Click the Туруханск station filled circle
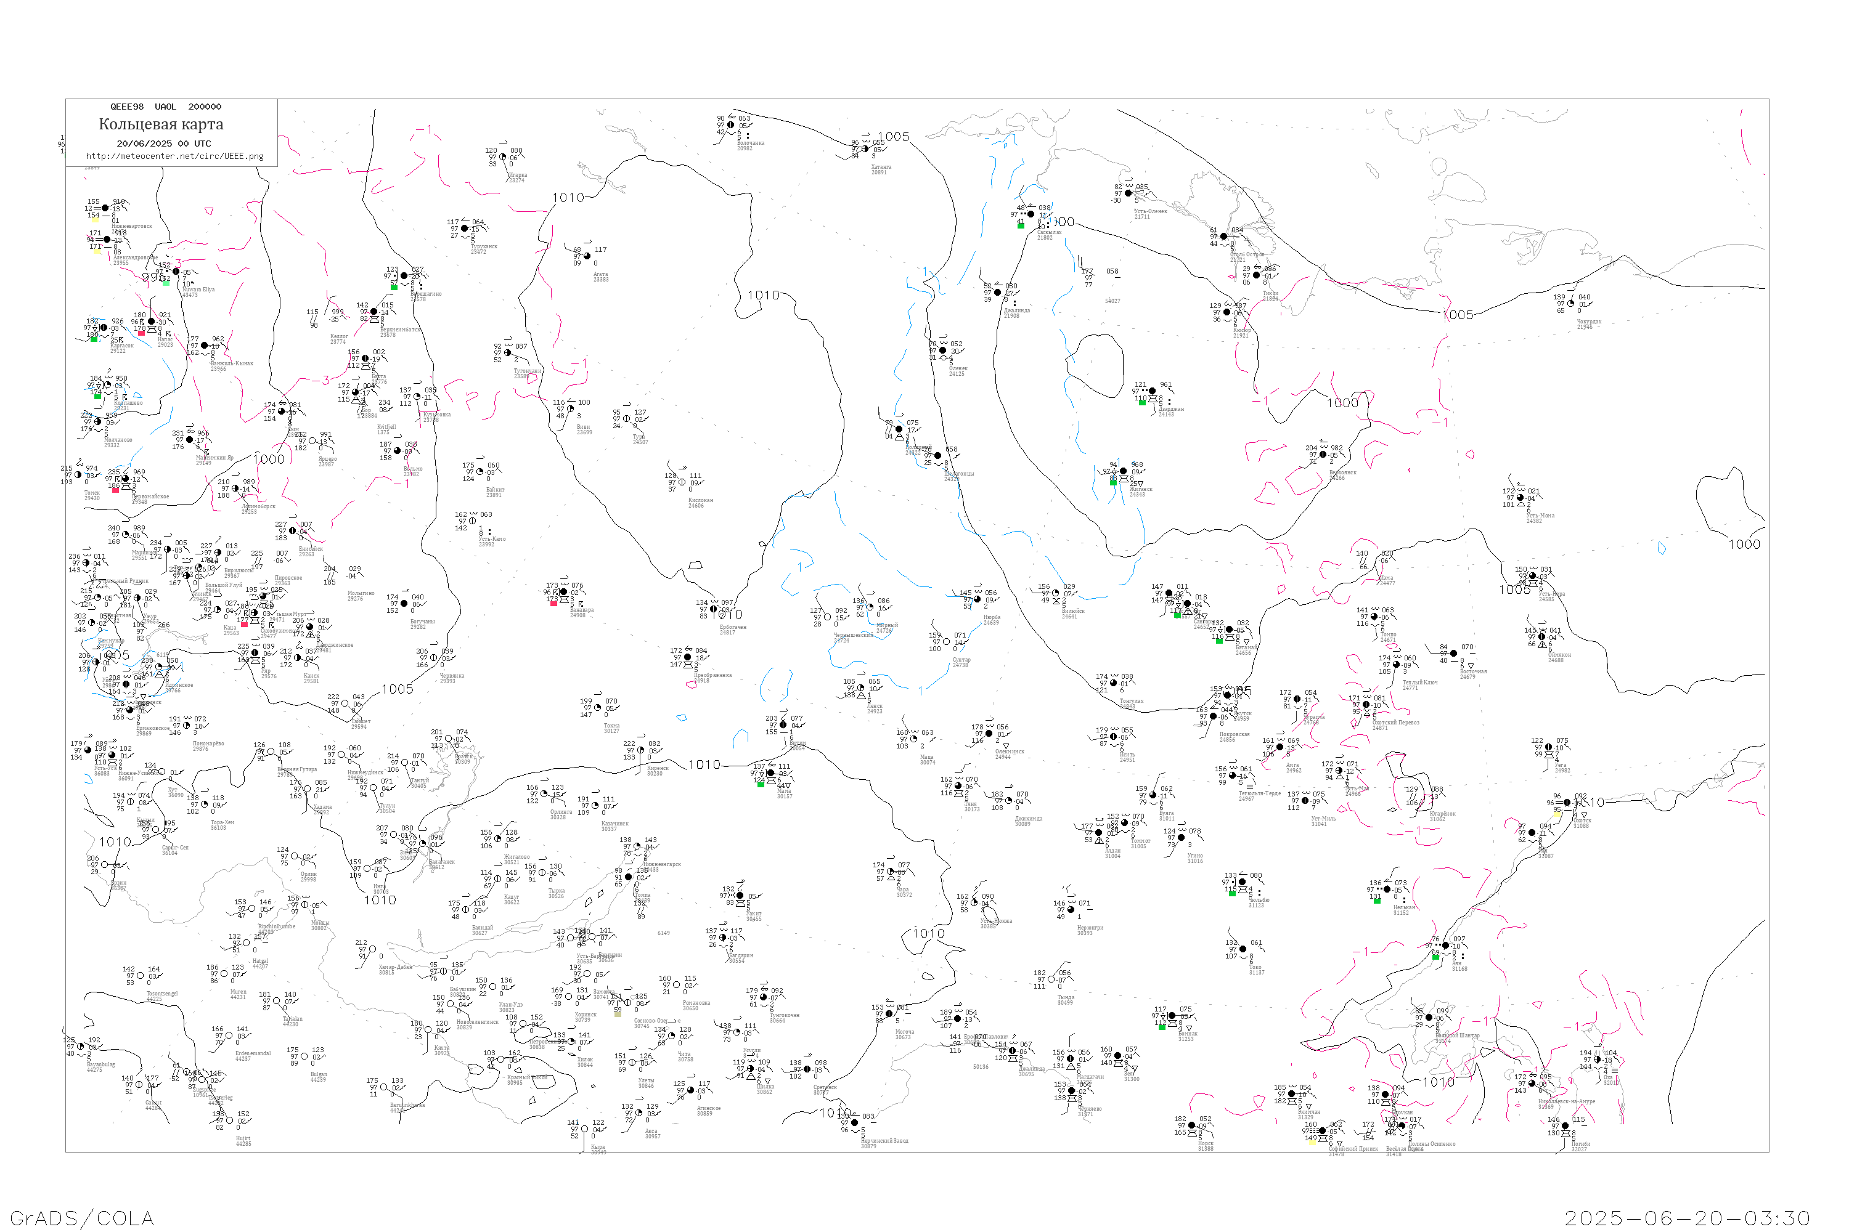The image size is (1849, 1232). point(465,229)
